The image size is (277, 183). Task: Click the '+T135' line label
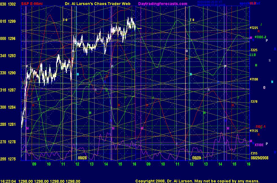[254, 131]
